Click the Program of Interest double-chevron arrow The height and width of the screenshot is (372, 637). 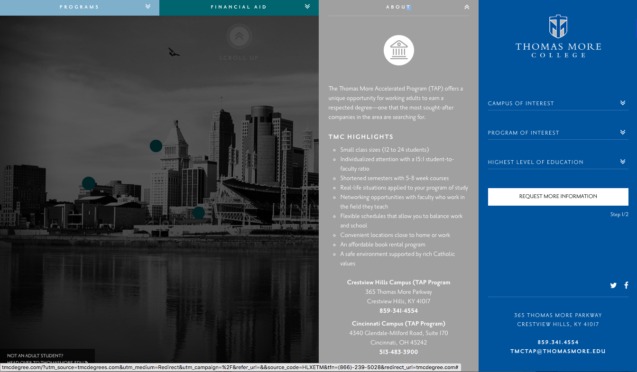click(x=623, y=132)
